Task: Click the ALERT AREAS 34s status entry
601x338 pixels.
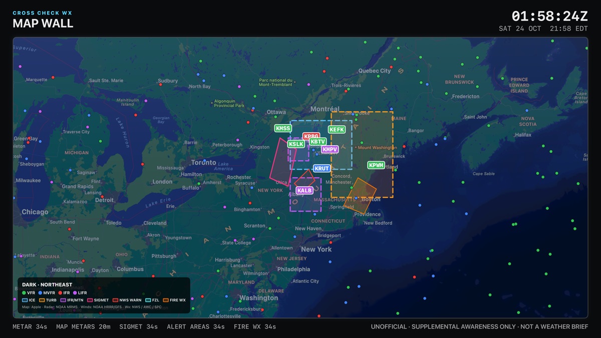Action: (x=196, y=327)
